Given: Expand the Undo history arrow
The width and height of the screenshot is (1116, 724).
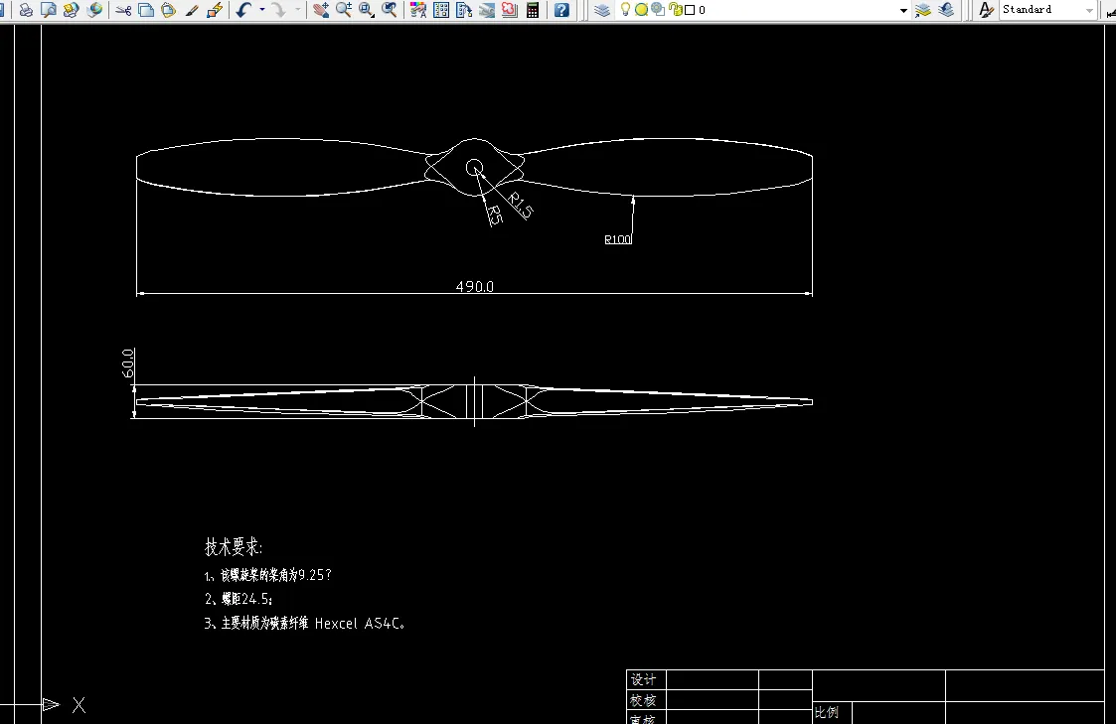Looking at the screenshot, I should click(262, 10).
